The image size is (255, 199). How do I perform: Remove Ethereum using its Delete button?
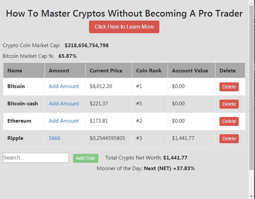(x=229, y=121)
